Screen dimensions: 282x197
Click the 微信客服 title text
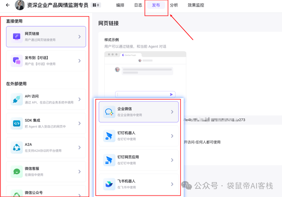click(32, 168)
